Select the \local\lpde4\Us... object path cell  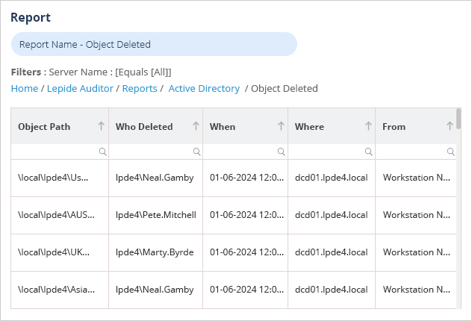tap(60, 178)
